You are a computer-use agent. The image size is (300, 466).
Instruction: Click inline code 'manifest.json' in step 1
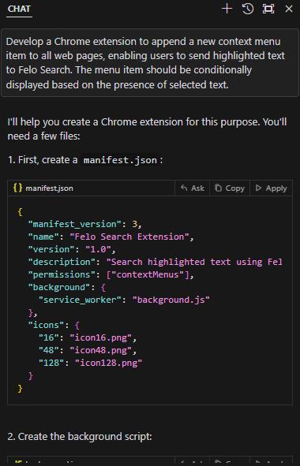pos(120,160)
